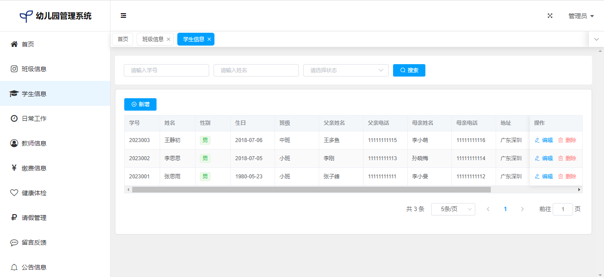Click the chat bubble icon for 留言反馈

pyautogui.click(x=14, y=242)
